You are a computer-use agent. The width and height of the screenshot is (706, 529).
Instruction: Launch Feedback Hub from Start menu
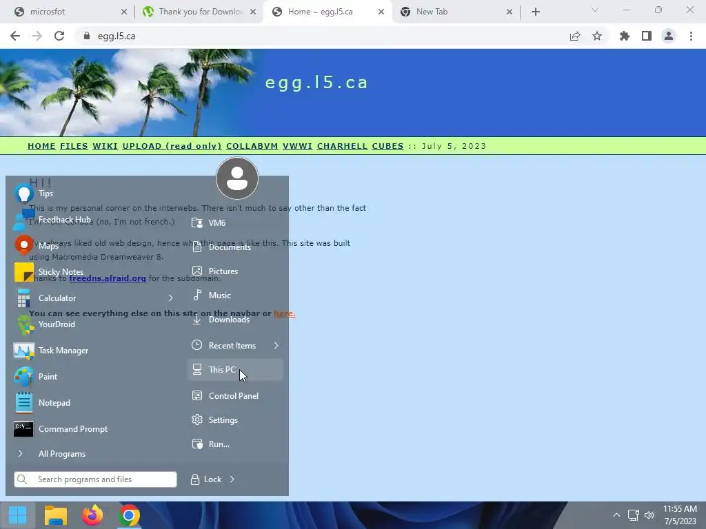click(x=93, y=220)
